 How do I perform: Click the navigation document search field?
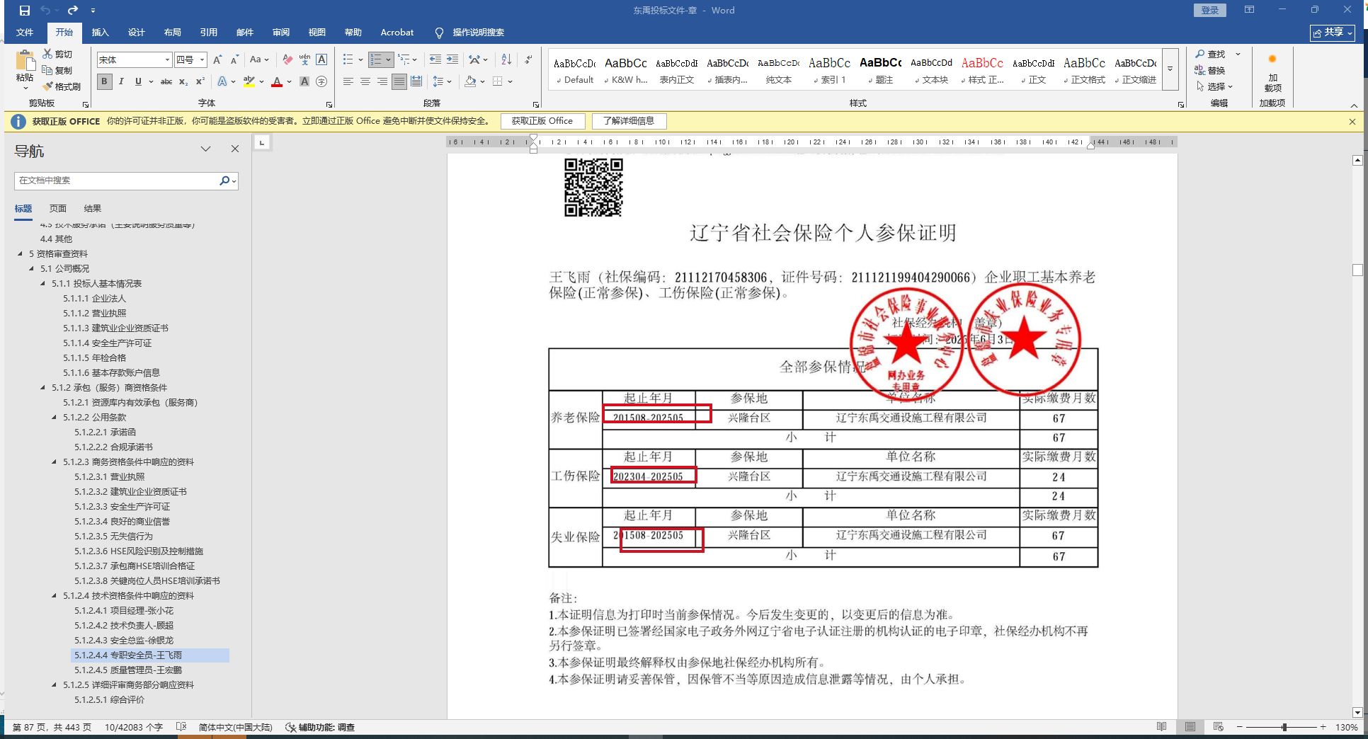(x=117, y=181)
